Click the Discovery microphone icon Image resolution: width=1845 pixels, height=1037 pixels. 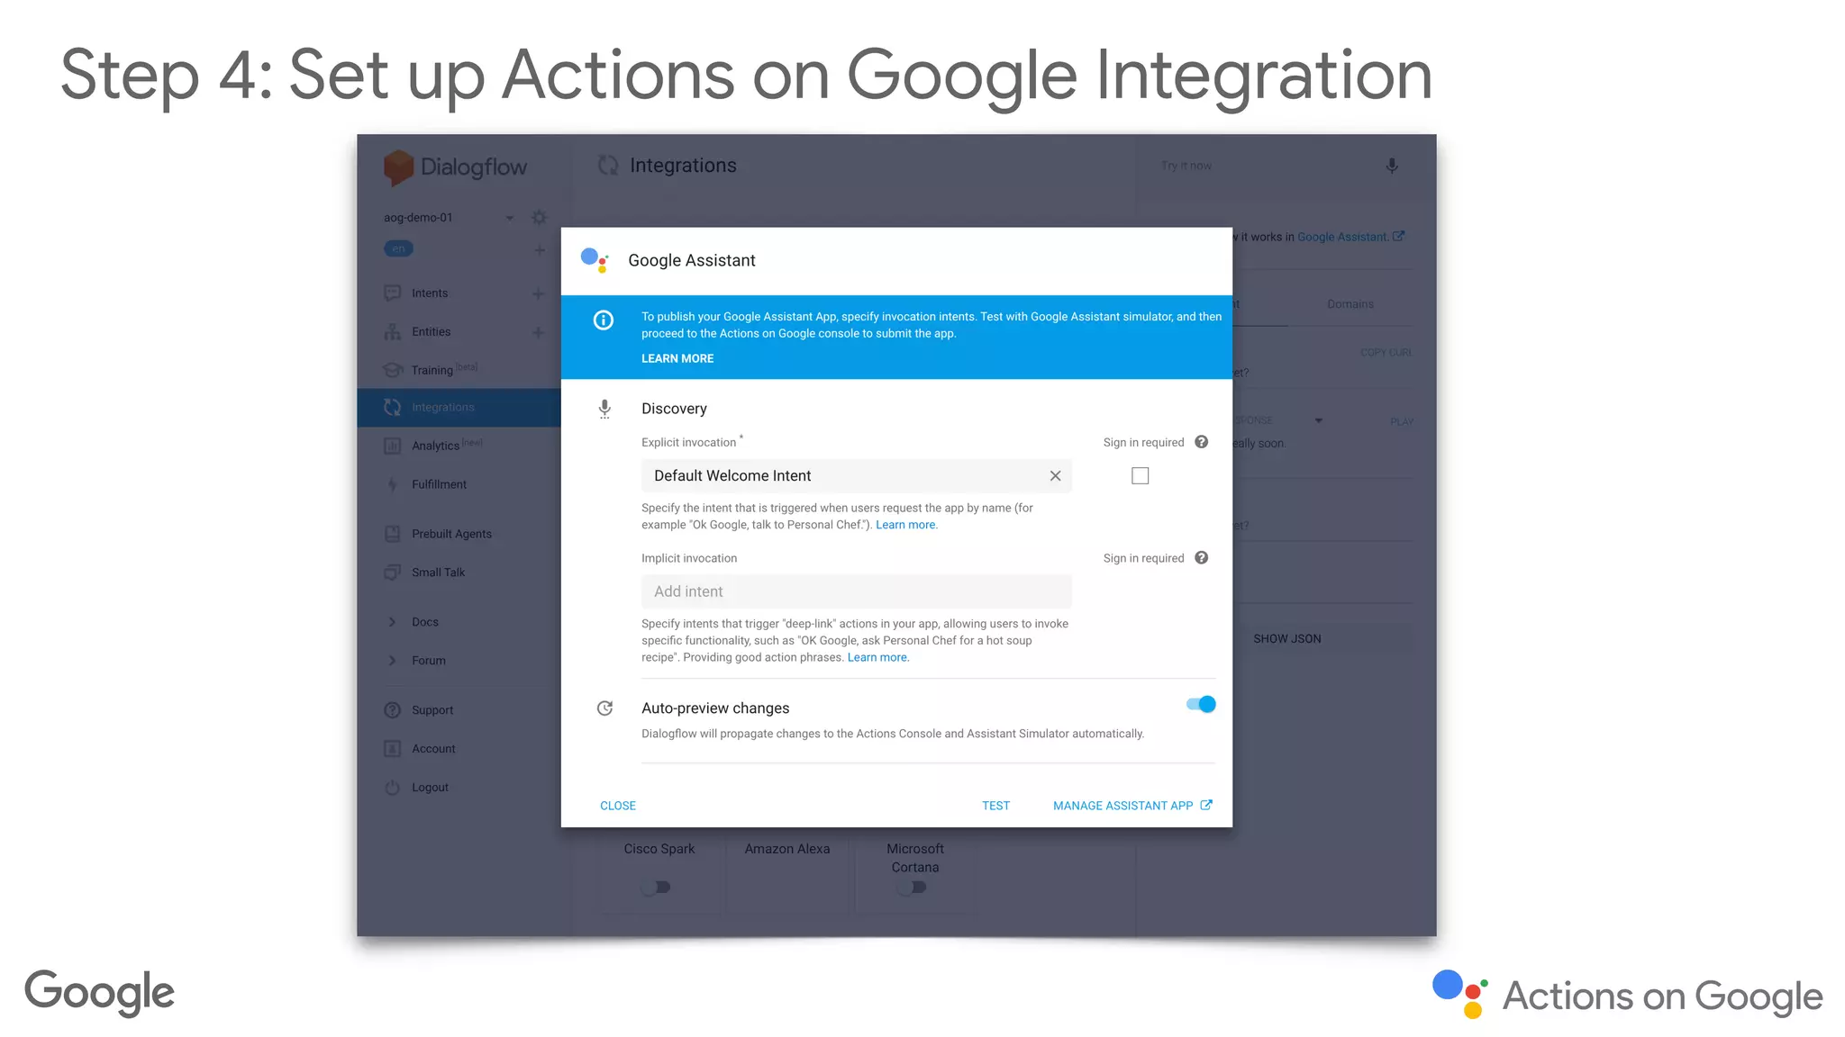coord(604,409)
